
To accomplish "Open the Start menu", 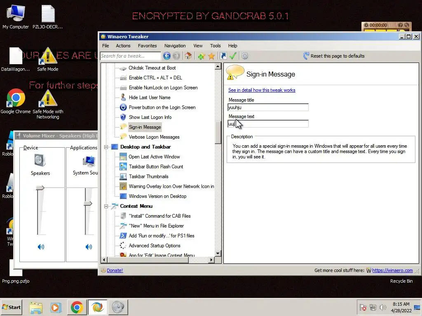I will click(x=11, y=307).
